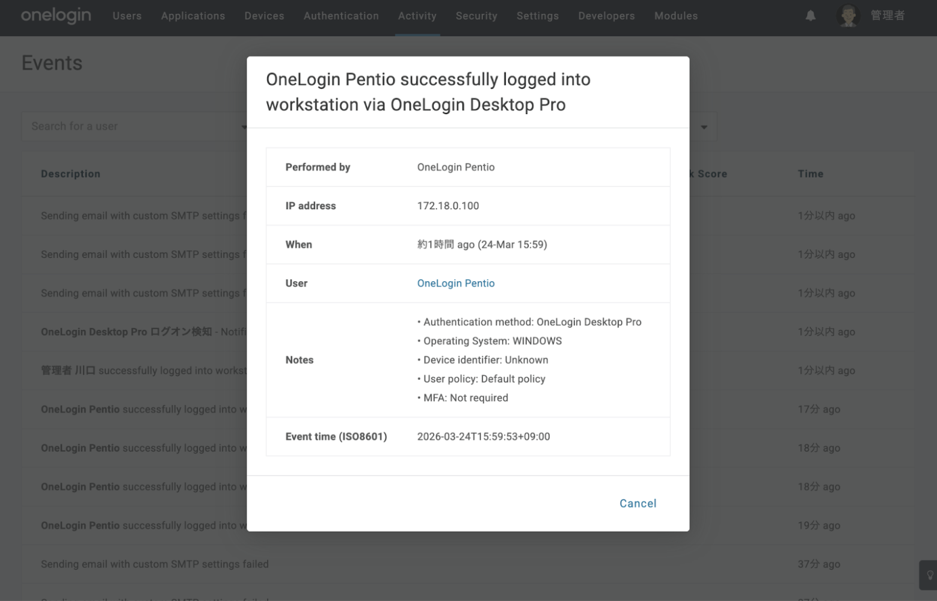Viewport: 937px width, 601px height.
Task: Open the Developers menu
Action: coord(606,16)
